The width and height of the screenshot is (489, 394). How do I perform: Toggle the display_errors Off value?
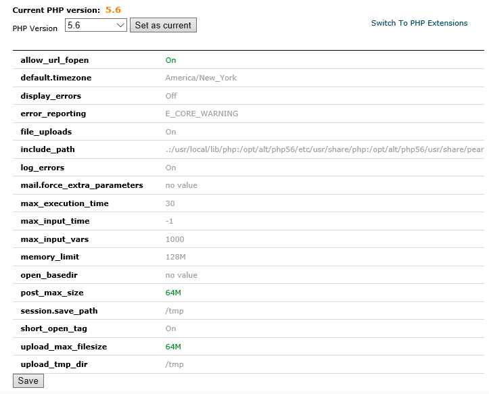click(171, 96)
